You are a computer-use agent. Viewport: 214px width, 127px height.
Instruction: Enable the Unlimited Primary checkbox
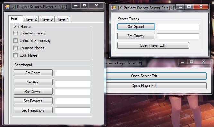(15, 33)
